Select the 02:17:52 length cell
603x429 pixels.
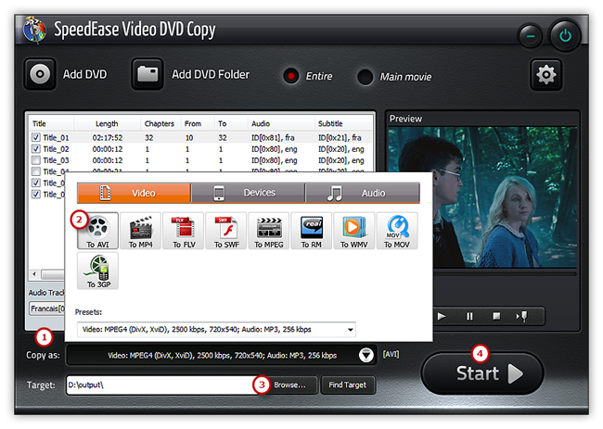[108, 137]
